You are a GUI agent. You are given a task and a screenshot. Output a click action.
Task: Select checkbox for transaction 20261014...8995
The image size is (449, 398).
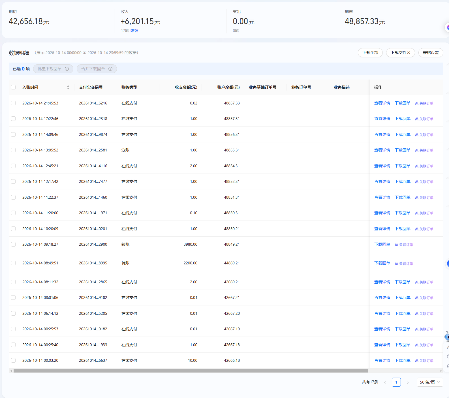coord(13,263)
